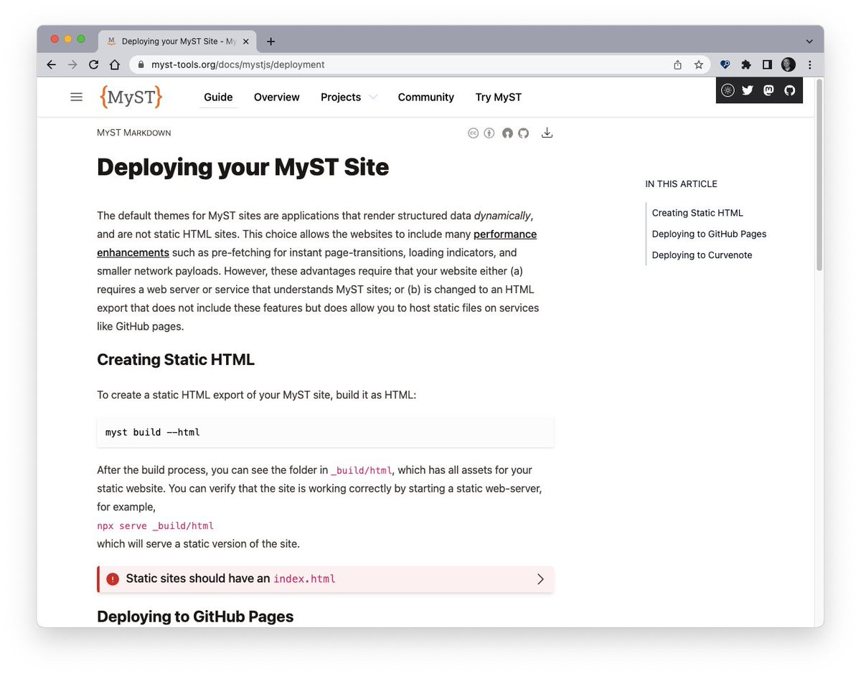The image size is (861, 676).
Task: Go back with the browser back arrow
Action: (x=51, y=65)
